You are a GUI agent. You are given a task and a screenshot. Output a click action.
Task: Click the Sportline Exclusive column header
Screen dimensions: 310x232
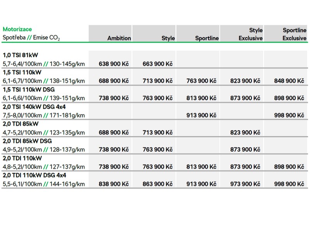click(x=294, y=34)
